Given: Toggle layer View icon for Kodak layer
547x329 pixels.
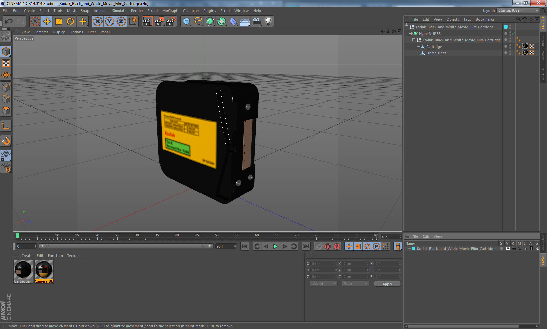Looking at the screenshot, I should coord(508,248).
